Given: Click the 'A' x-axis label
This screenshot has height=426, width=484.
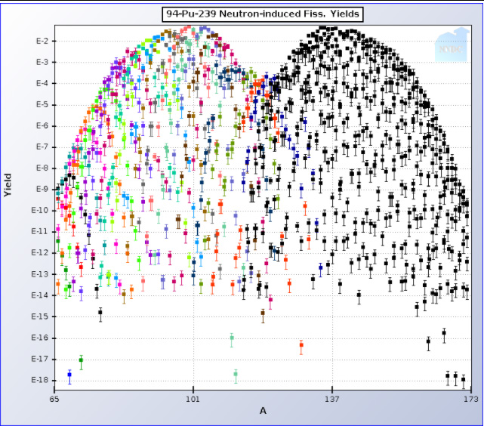Looking at the screenshot, I should [263, 411].
